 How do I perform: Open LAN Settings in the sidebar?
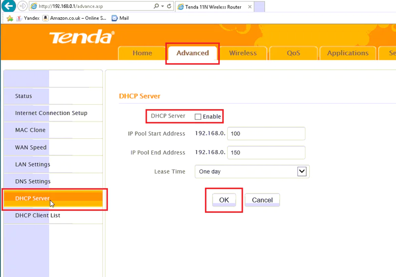point(53,164)
